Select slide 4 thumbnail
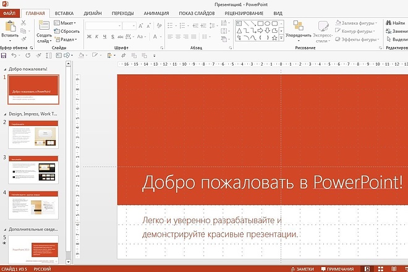408x272 pixels. coord(33,205)
